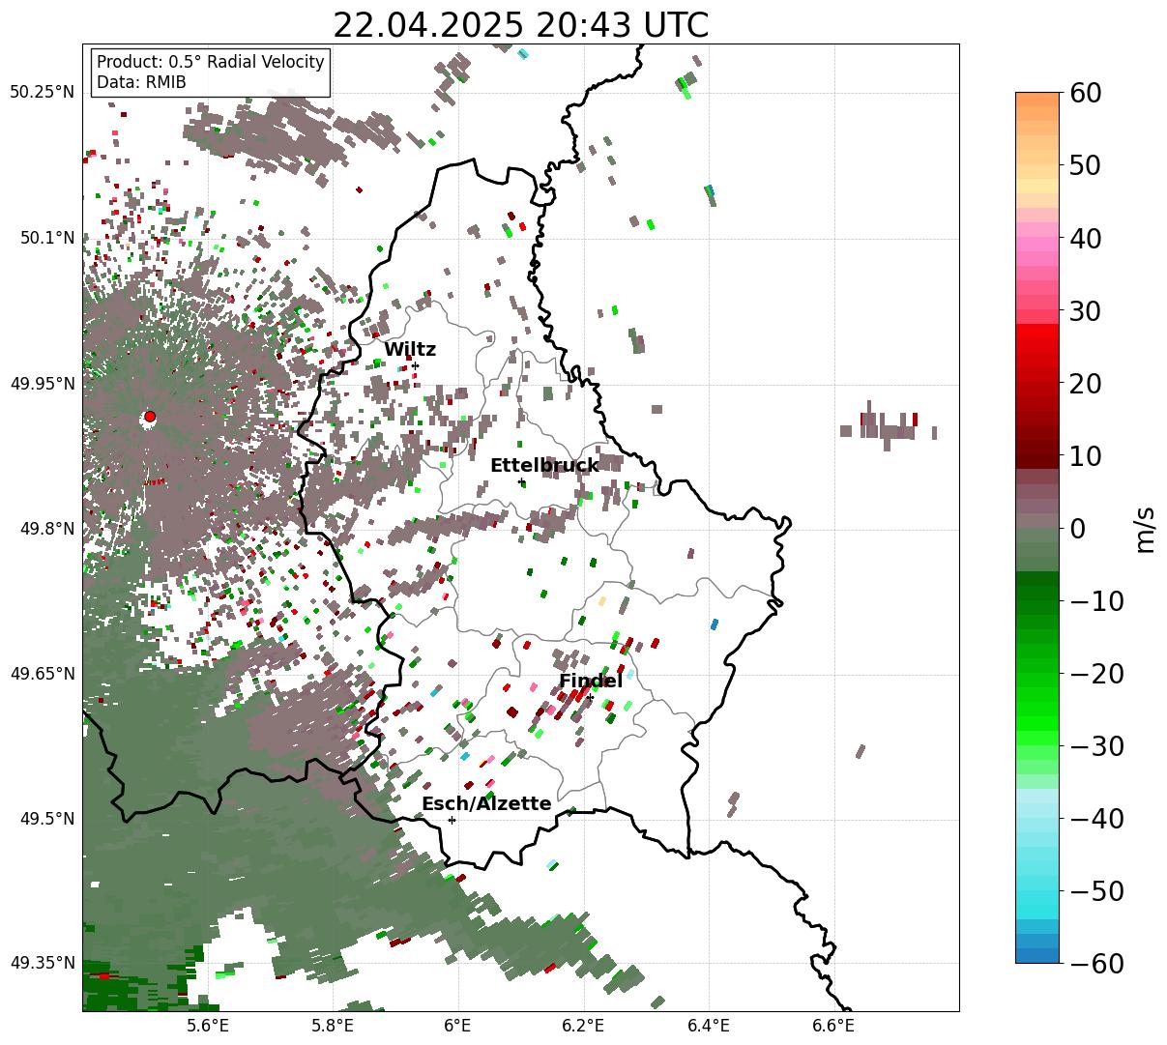Click the colorbar −60 tick label

tap(1096, 963)
